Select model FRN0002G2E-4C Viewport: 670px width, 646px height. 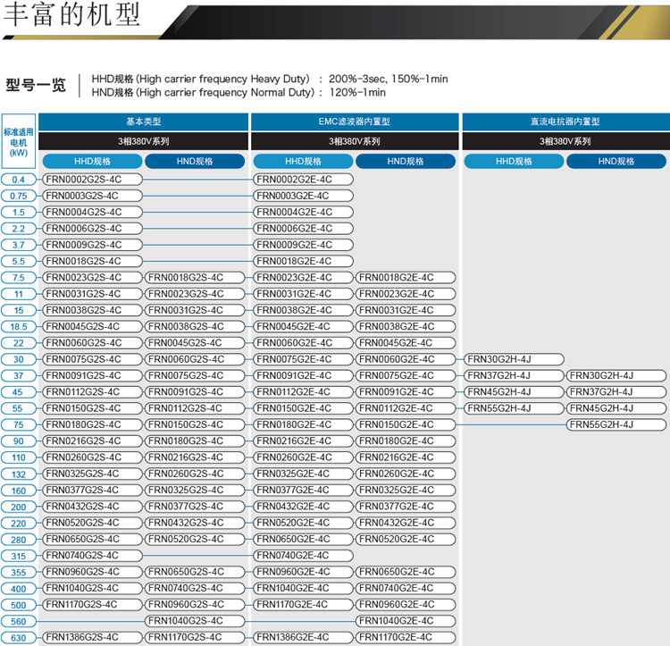pyautogui.click(x=303, y=180)
